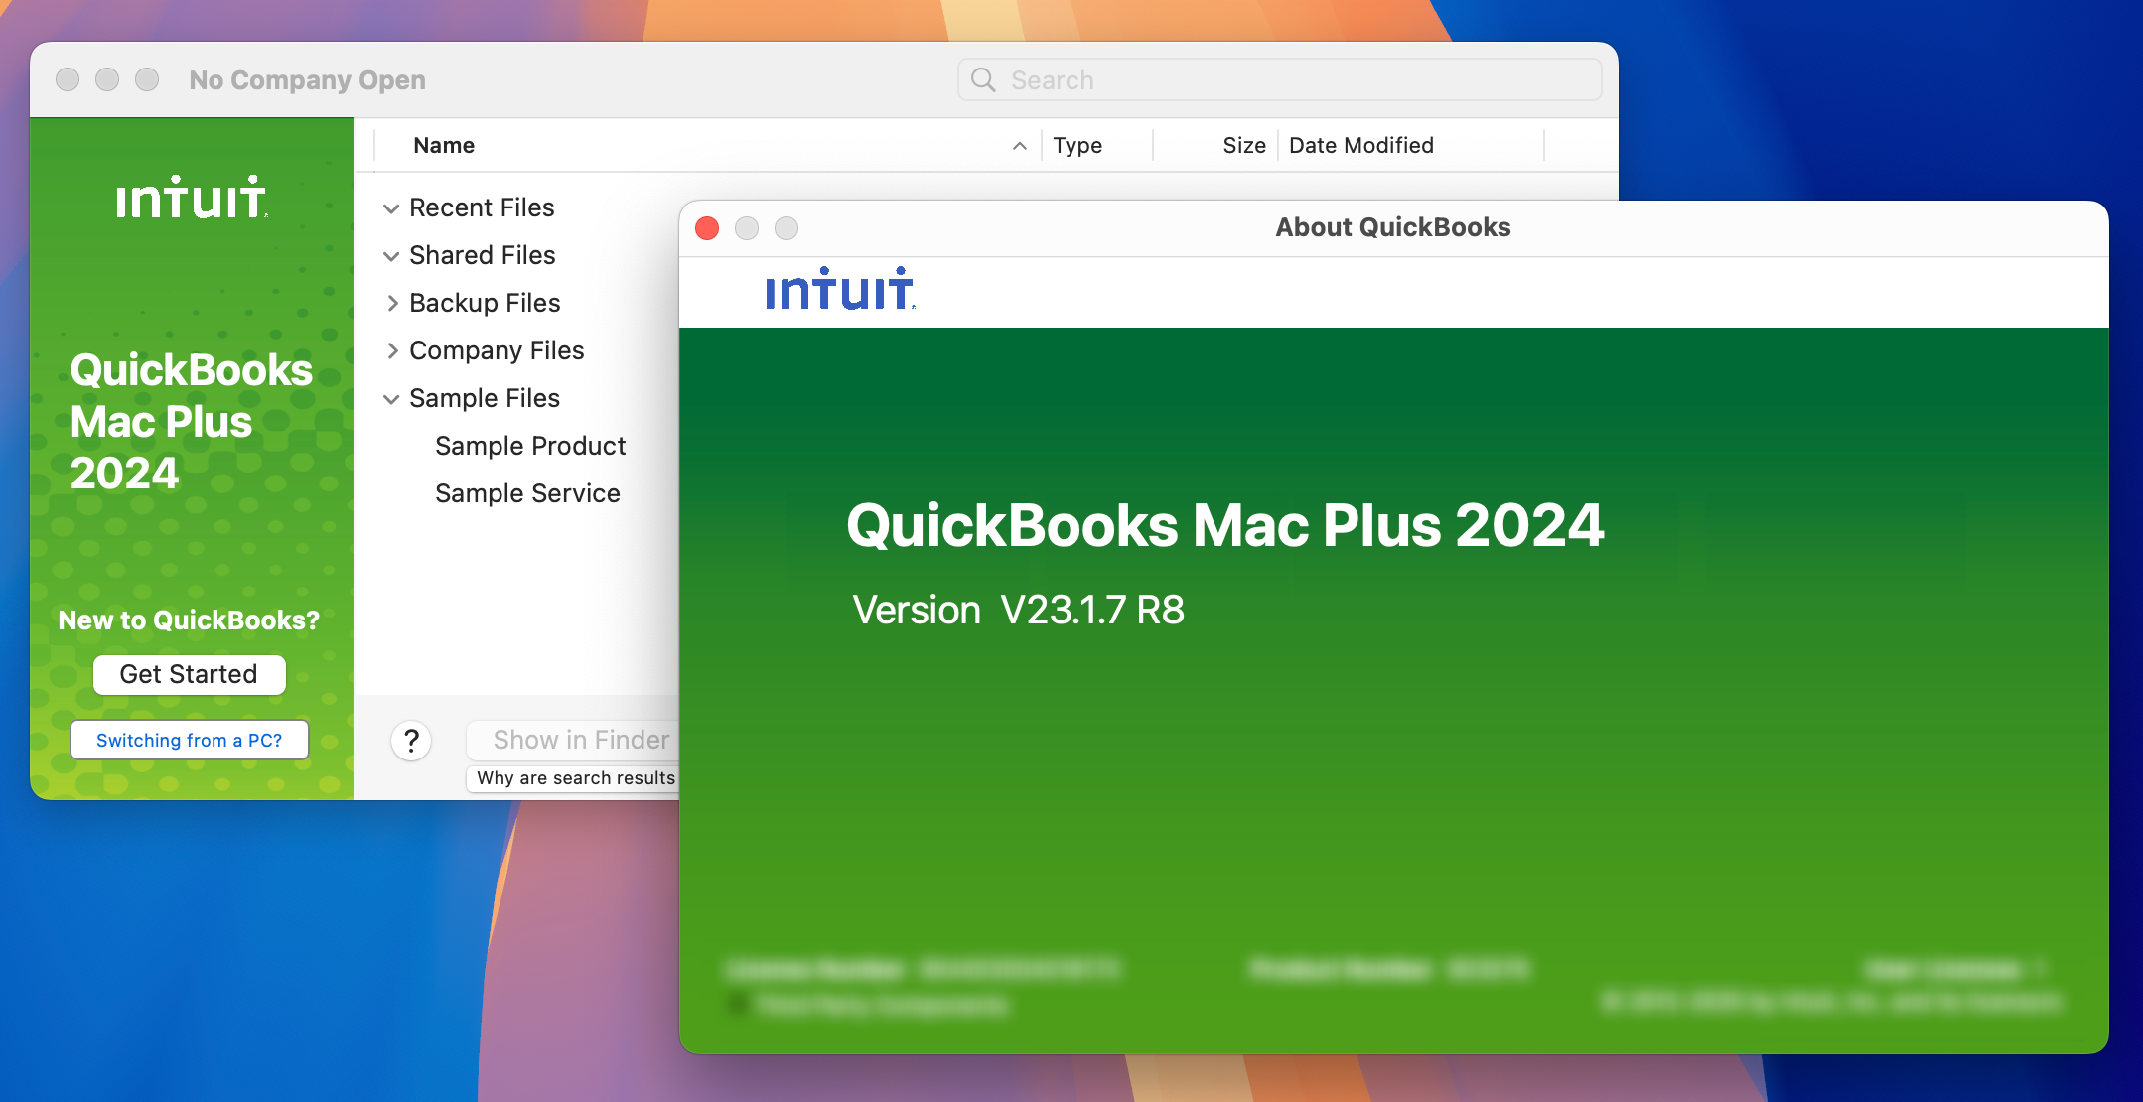Screen dimensions: 2143x1102
Task: Expand the Company Files group
Action: coord(392,351)
